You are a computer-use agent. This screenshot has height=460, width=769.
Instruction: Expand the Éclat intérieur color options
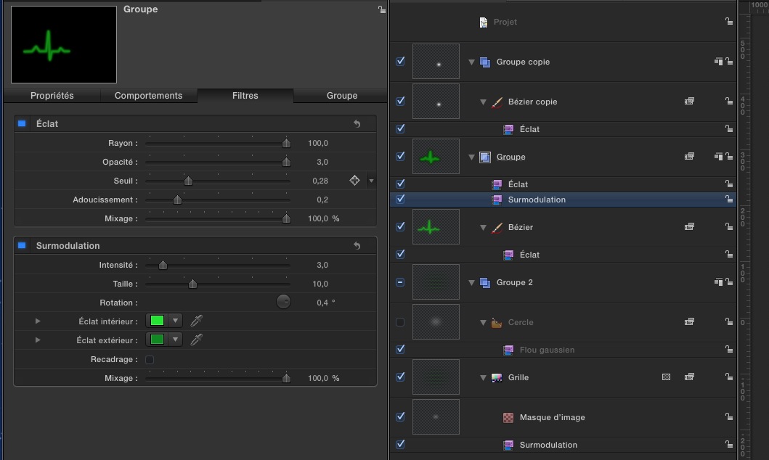pos(38,321)
